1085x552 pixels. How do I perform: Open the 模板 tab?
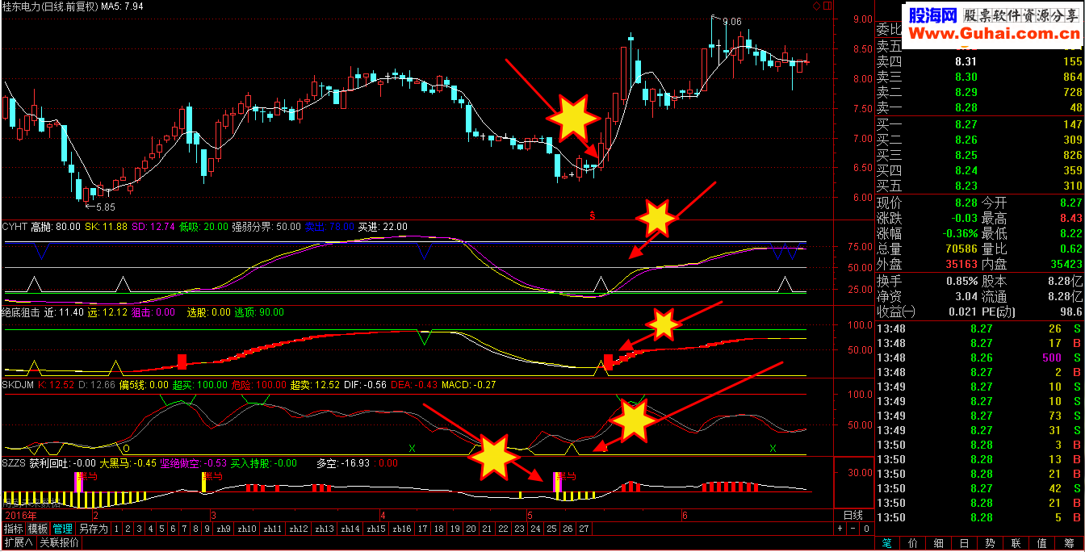[x=38, y=529]
